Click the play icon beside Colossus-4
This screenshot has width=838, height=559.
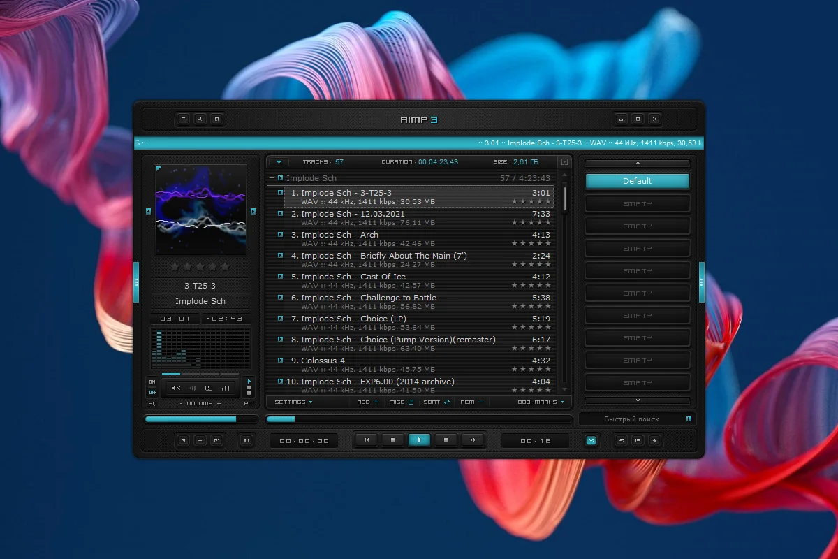point(280,361)
